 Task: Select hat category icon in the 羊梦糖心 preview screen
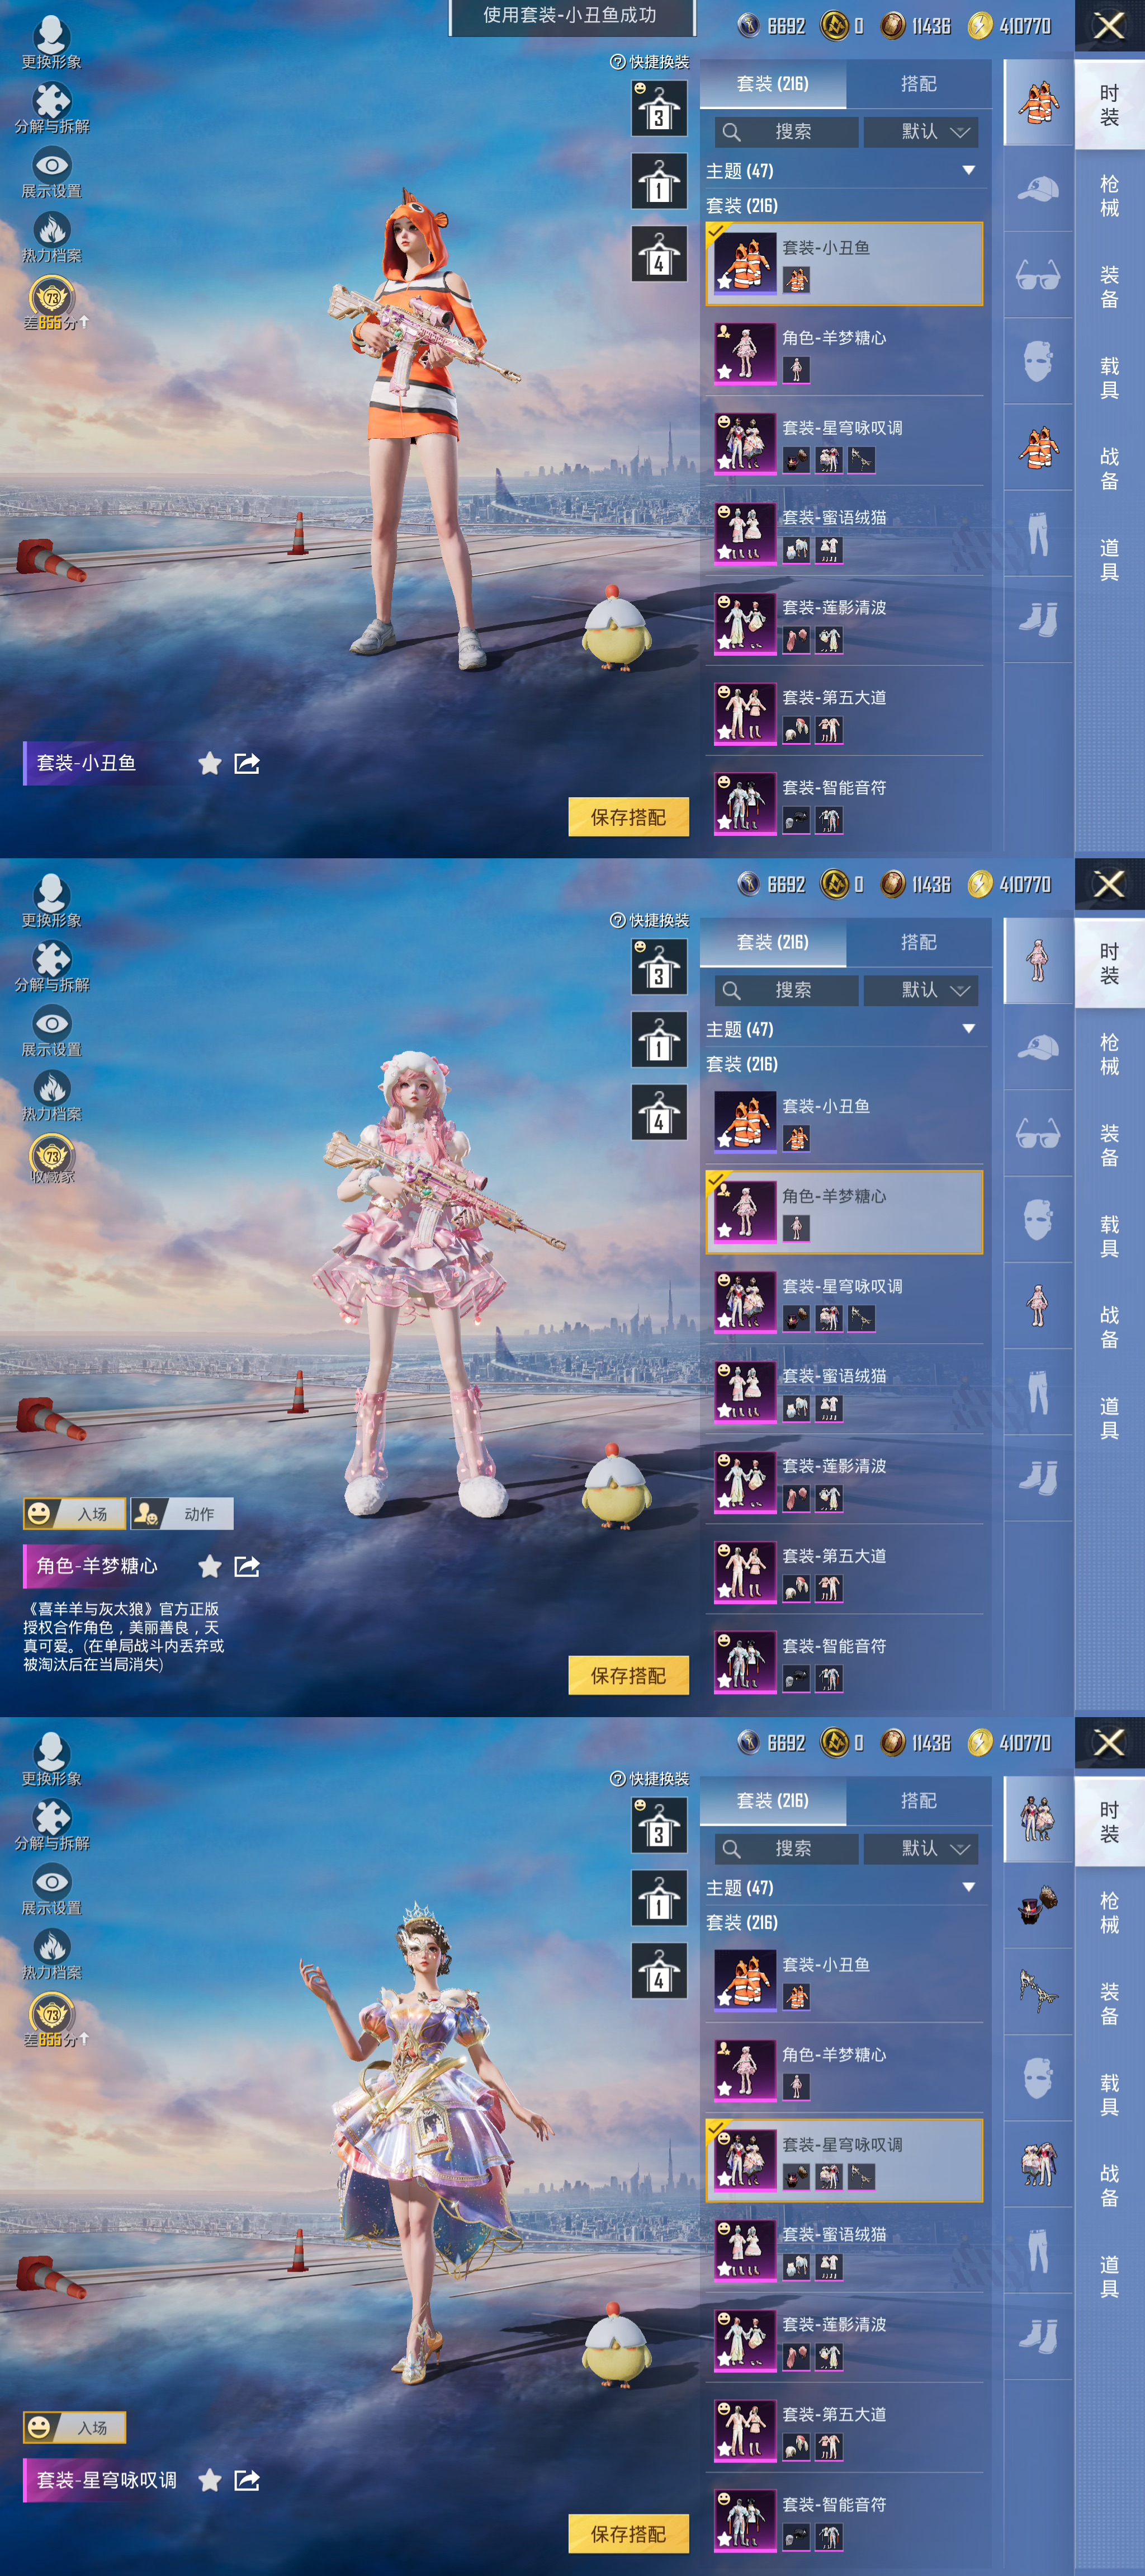(1038, 1047)
